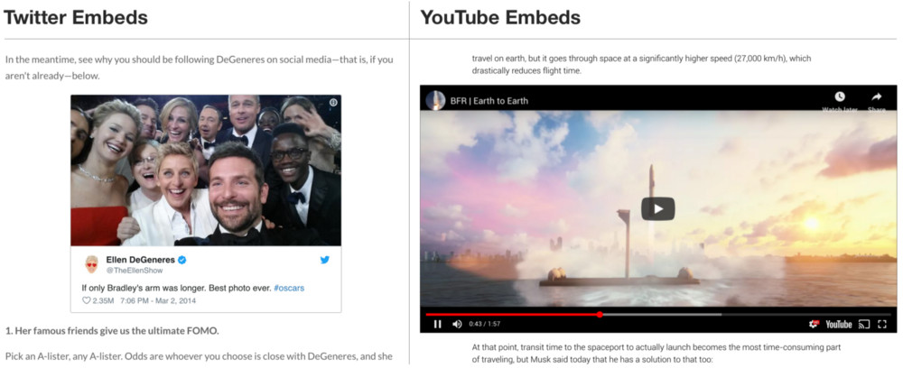The height and width of the screenshot is (368, 903).
Task: Click the info icon on the tweet photo
Action: click(x=333, y=102)
